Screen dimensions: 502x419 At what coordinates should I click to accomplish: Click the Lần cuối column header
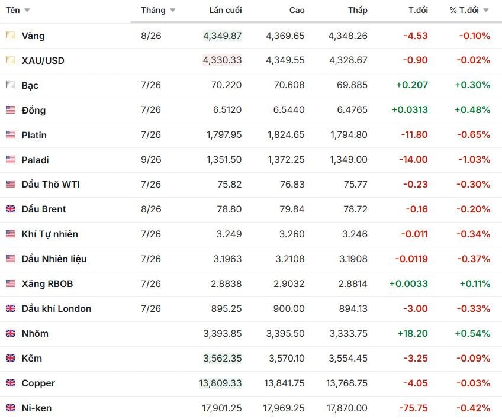pyautogui.click(x=226, y=10)
